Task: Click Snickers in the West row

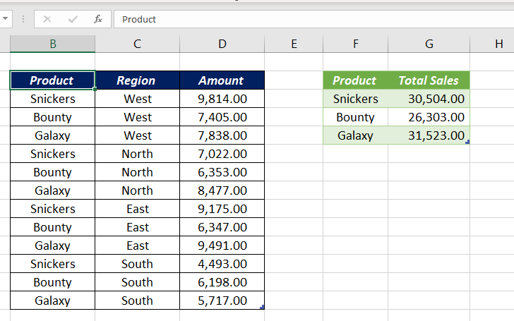Action: [53, 99]
